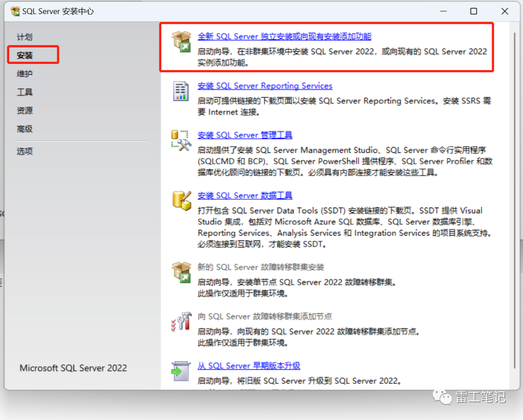Image resolution: width=523 pixels, height=420 pixels.
Task: Click the failover cluster installation box icon
Action: (x=182, y=272)
